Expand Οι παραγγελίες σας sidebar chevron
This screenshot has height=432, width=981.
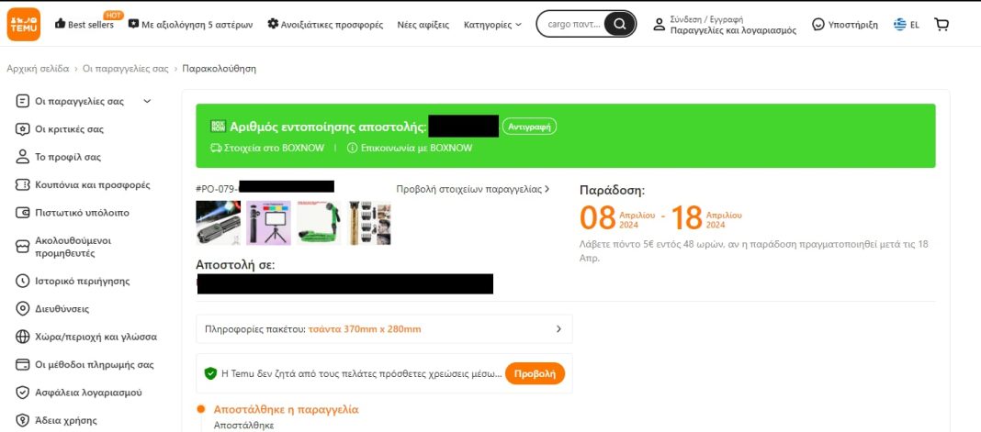click(x=148, y=101)
